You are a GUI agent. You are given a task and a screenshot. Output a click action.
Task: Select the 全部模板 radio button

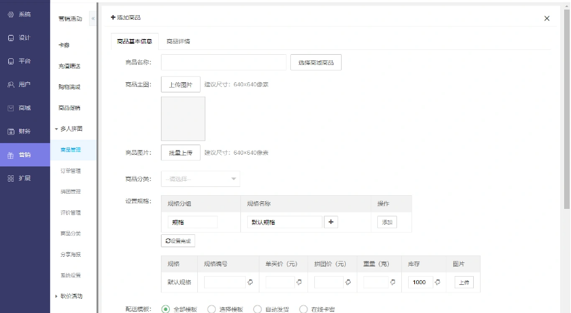click(x=166, y=309)
